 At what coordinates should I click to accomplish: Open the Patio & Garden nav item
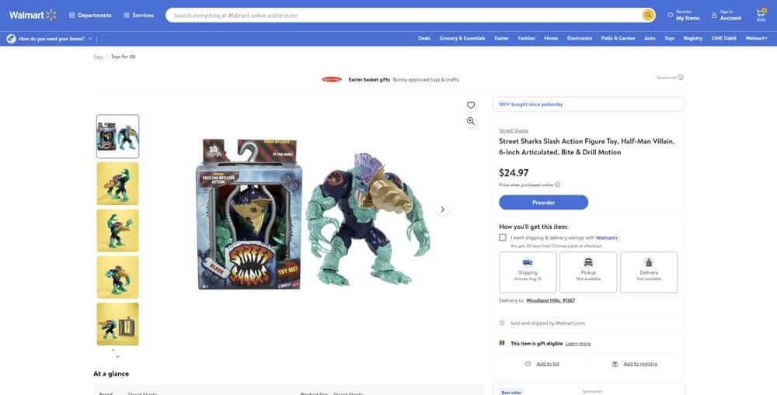(618, 39)
